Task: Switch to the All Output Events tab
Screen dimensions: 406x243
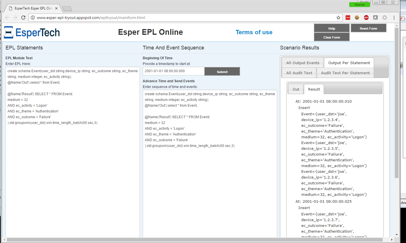Action: tap(303, 63)
